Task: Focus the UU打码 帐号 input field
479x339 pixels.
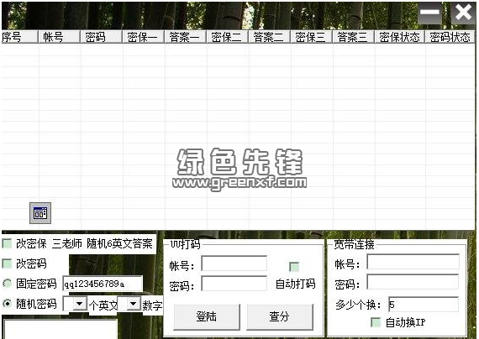Action: click(x=234, y=263)
